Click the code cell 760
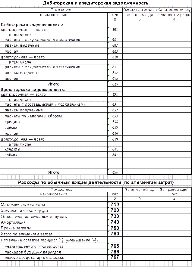Screen dimensions: 192x267 [x=115, y=234]
